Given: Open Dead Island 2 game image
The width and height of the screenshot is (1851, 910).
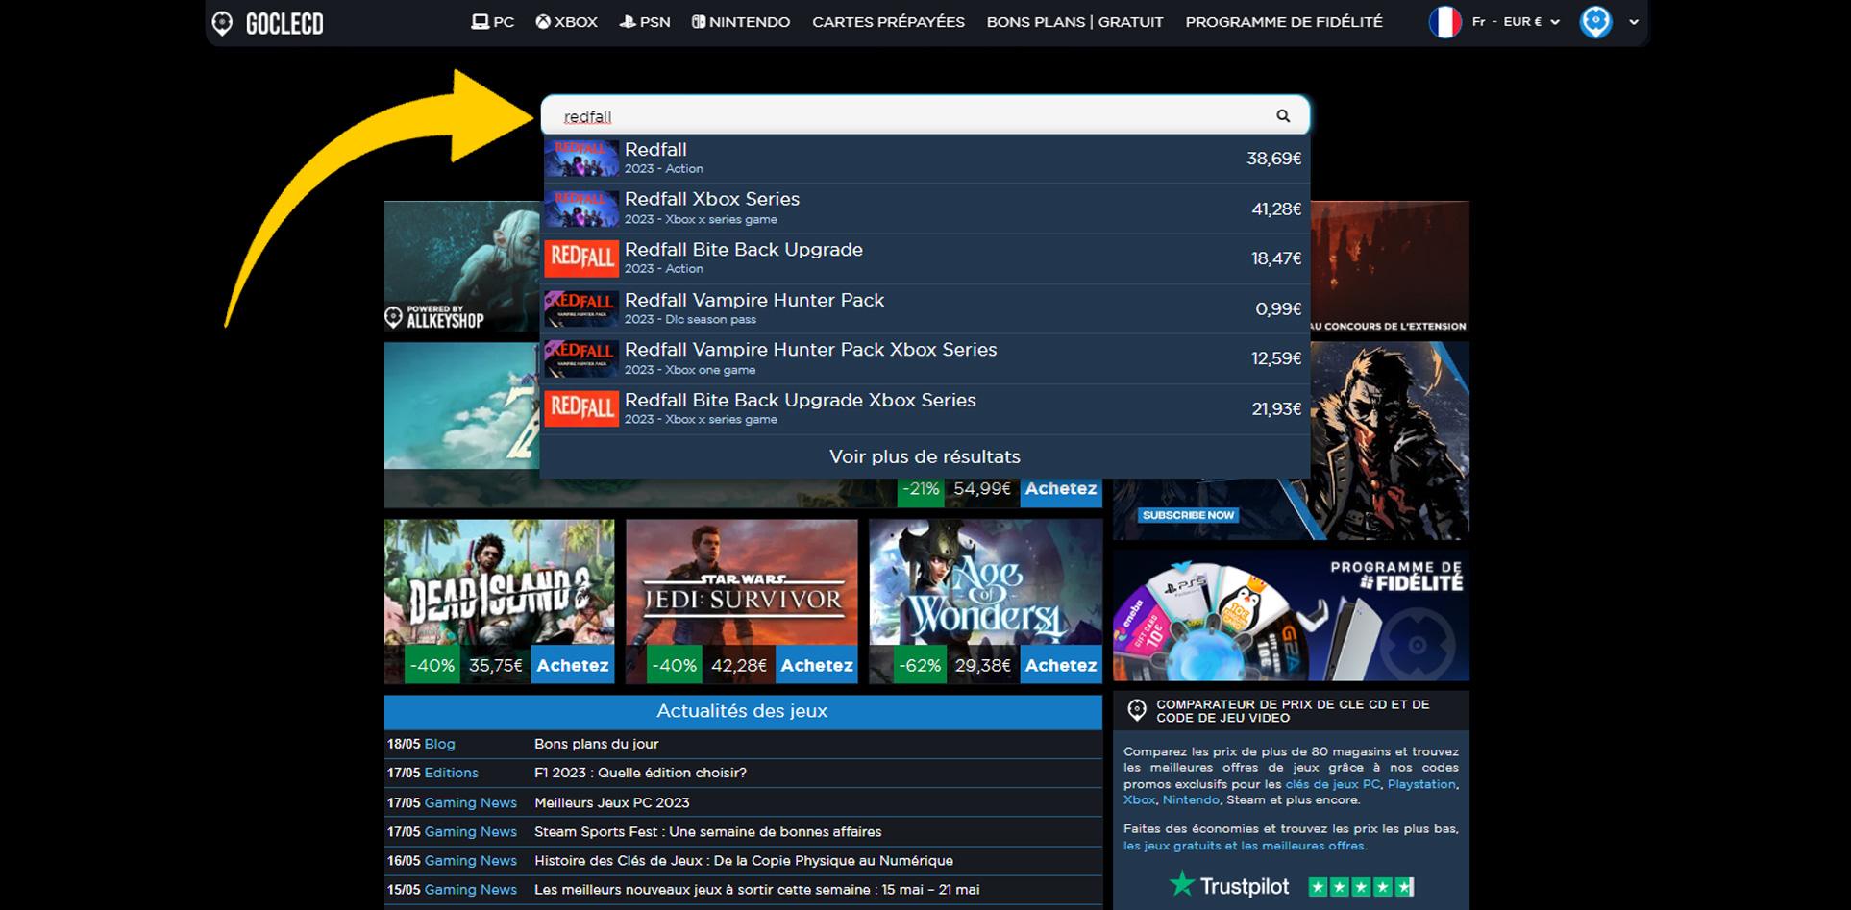Looking at the screenshot, I should pos(499,583).
